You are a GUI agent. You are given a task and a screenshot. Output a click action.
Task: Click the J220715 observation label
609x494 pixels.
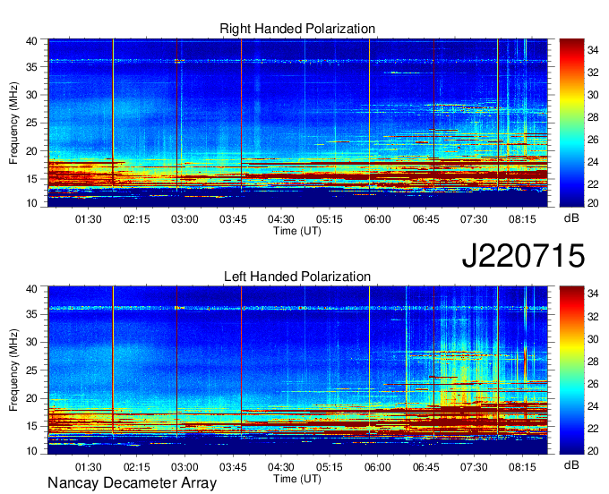click(523, 256)
